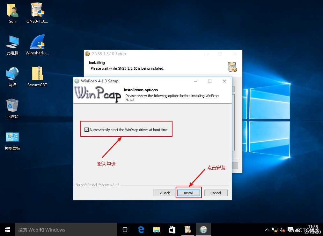
Task: Click 'Installation options' heading text
Action: pos(141,90)
